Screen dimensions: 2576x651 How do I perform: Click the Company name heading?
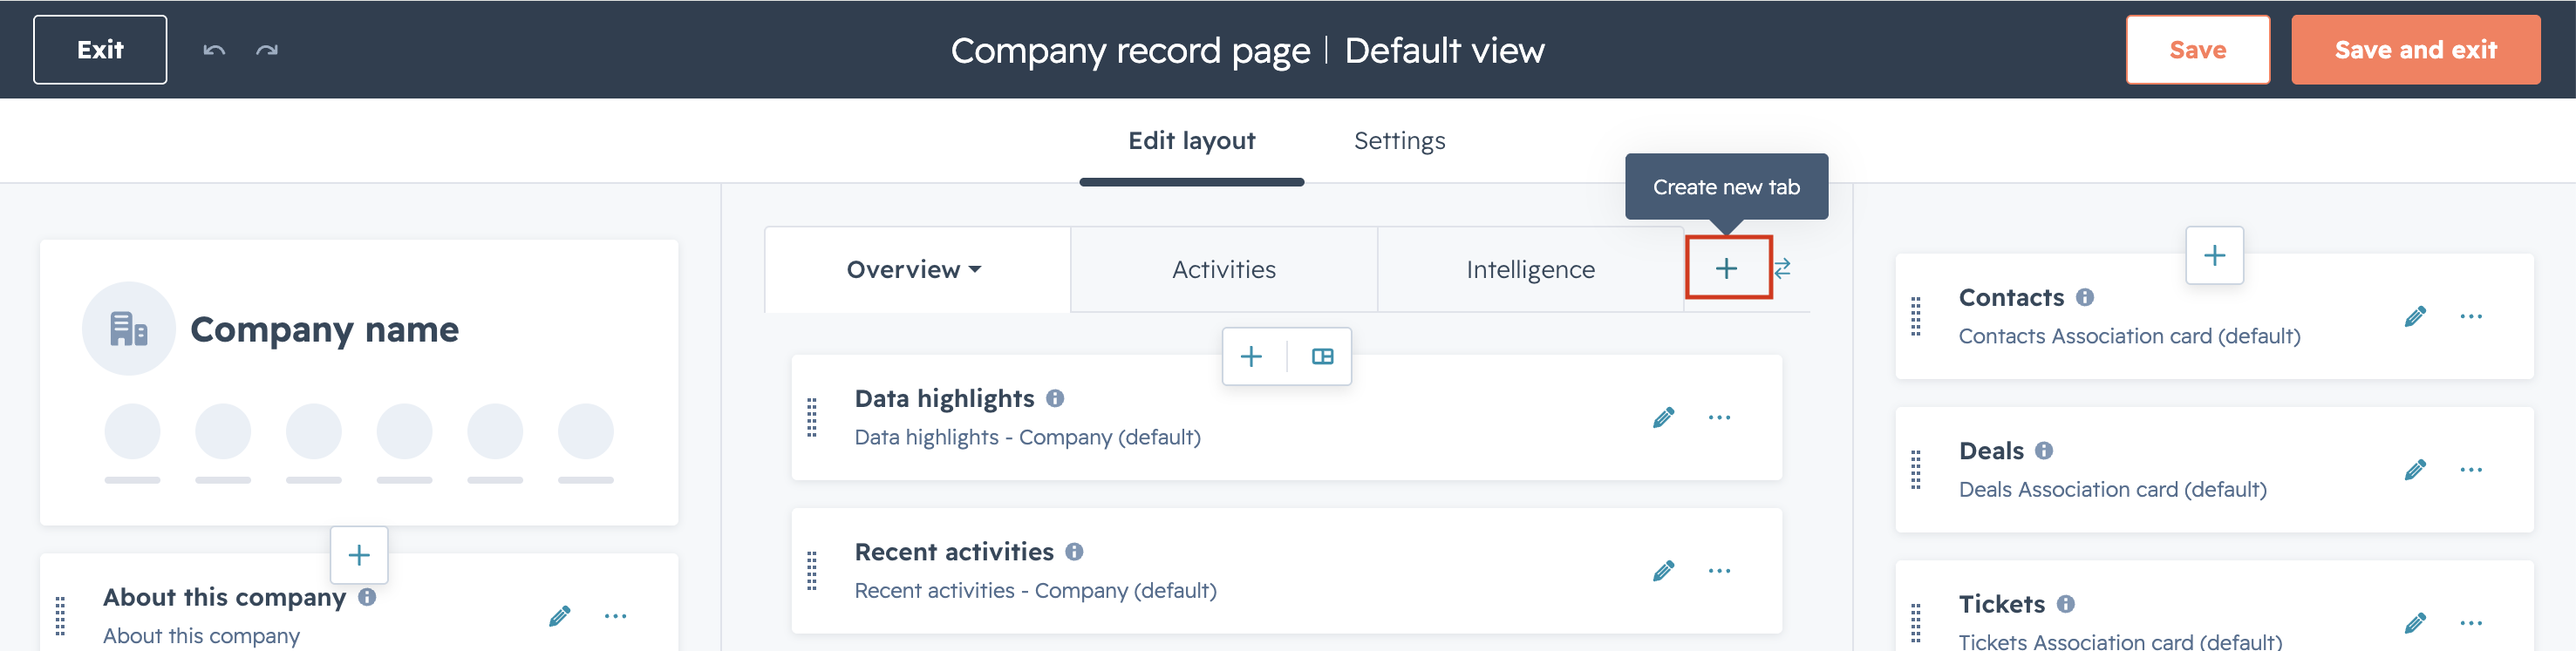(325, 329)
